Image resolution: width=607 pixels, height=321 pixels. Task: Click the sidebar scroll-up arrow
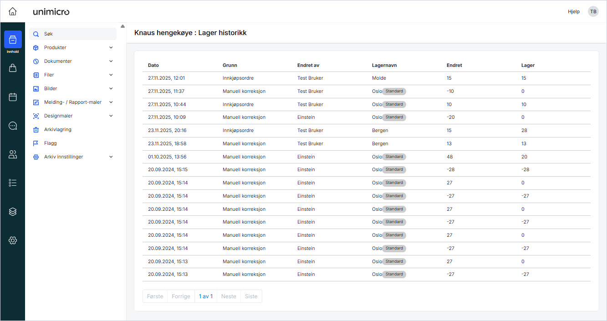[122, 26]
